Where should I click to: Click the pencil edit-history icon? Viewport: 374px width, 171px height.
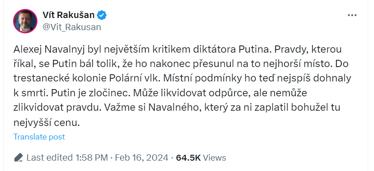click(18, 157)
